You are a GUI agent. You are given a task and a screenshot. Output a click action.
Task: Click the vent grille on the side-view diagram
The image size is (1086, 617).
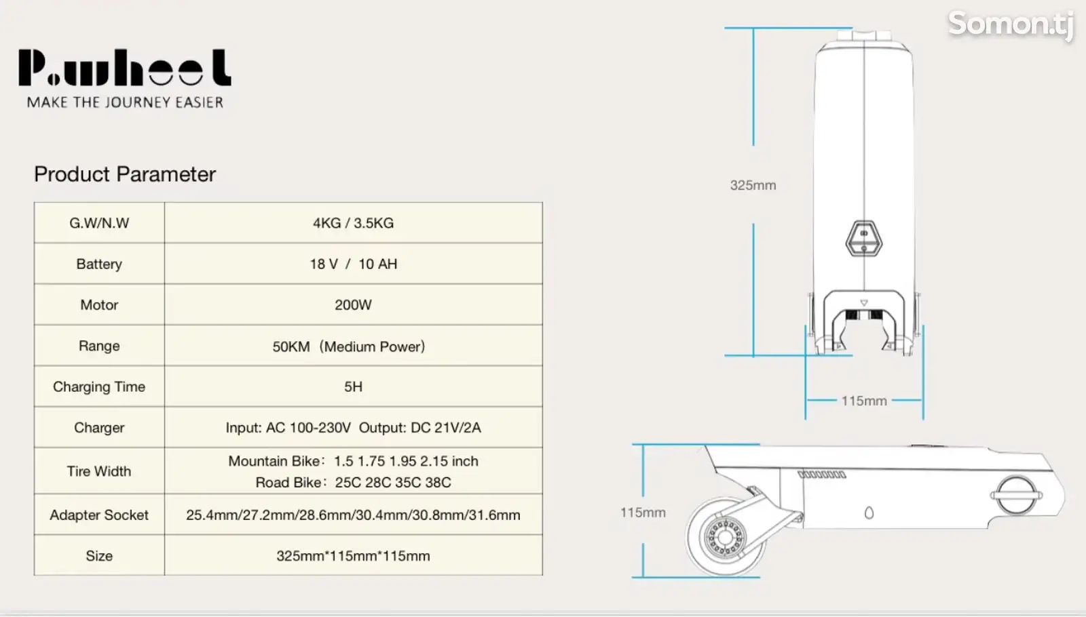click(821, 475)
